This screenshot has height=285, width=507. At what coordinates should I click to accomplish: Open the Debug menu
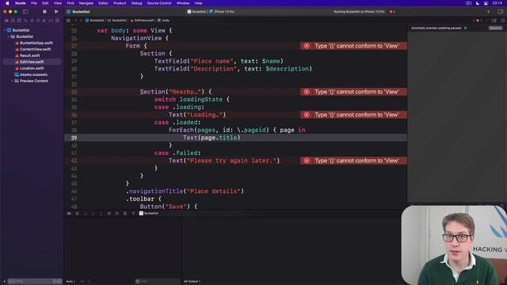point(136,3)
